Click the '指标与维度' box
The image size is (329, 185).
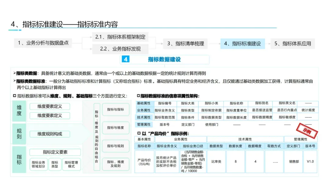tap(115, 127)
